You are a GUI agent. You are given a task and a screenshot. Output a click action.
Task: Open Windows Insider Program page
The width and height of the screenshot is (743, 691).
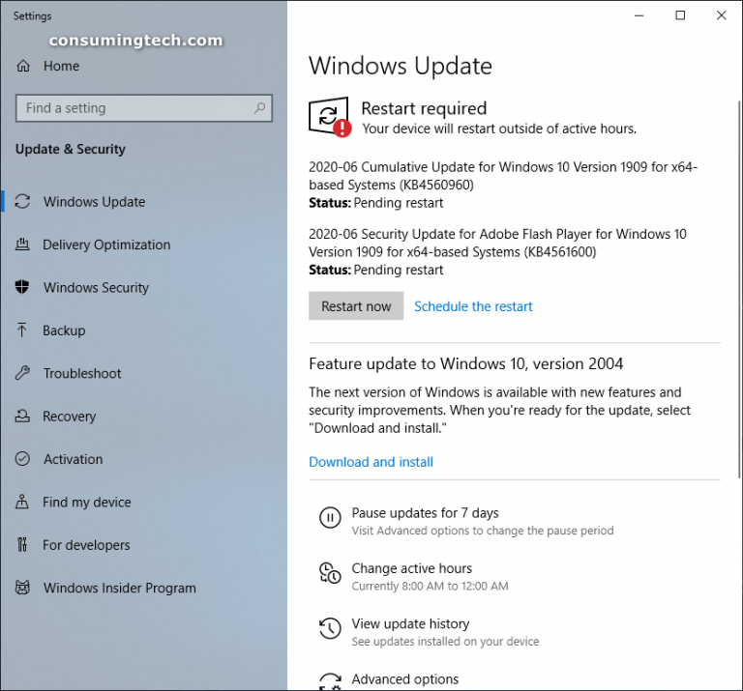click(x=119, y=588)
